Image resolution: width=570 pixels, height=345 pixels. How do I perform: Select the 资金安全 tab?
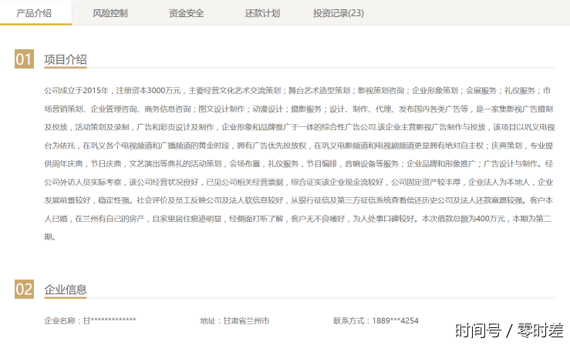point(186,13)
